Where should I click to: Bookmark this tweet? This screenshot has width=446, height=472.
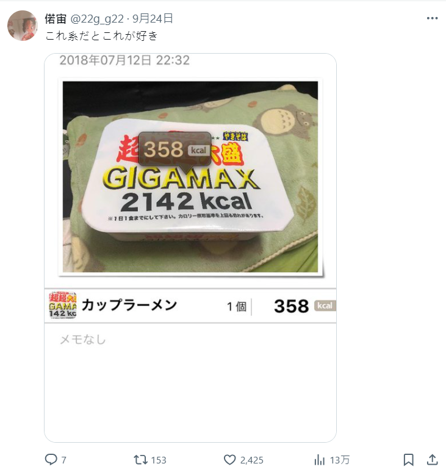[408, 460]
